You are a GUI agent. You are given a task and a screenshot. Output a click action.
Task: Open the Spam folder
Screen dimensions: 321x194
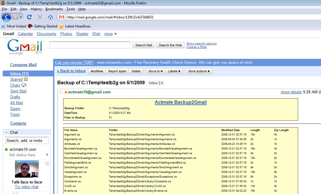[x=15, y=109]
